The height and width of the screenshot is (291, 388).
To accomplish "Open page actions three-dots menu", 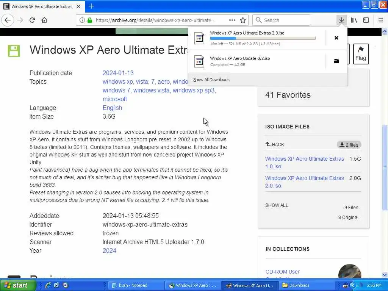I will (x=232, y=20).
